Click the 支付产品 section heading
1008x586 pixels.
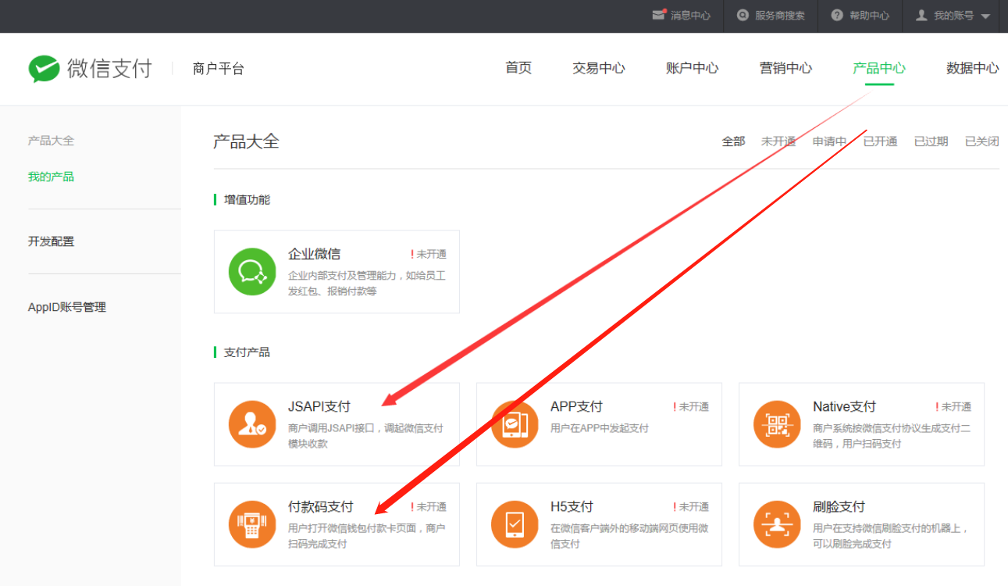(247, 352)
